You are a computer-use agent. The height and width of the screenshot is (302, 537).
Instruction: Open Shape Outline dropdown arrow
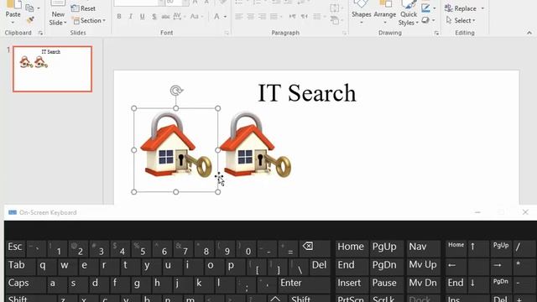[x=435, y=8]
